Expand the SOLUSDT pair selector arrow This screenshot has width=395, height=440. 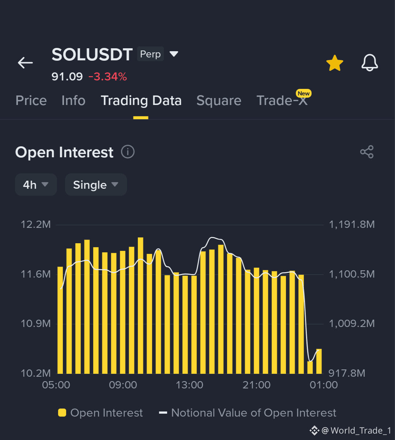pyautogui.click(x=174, y=54)
